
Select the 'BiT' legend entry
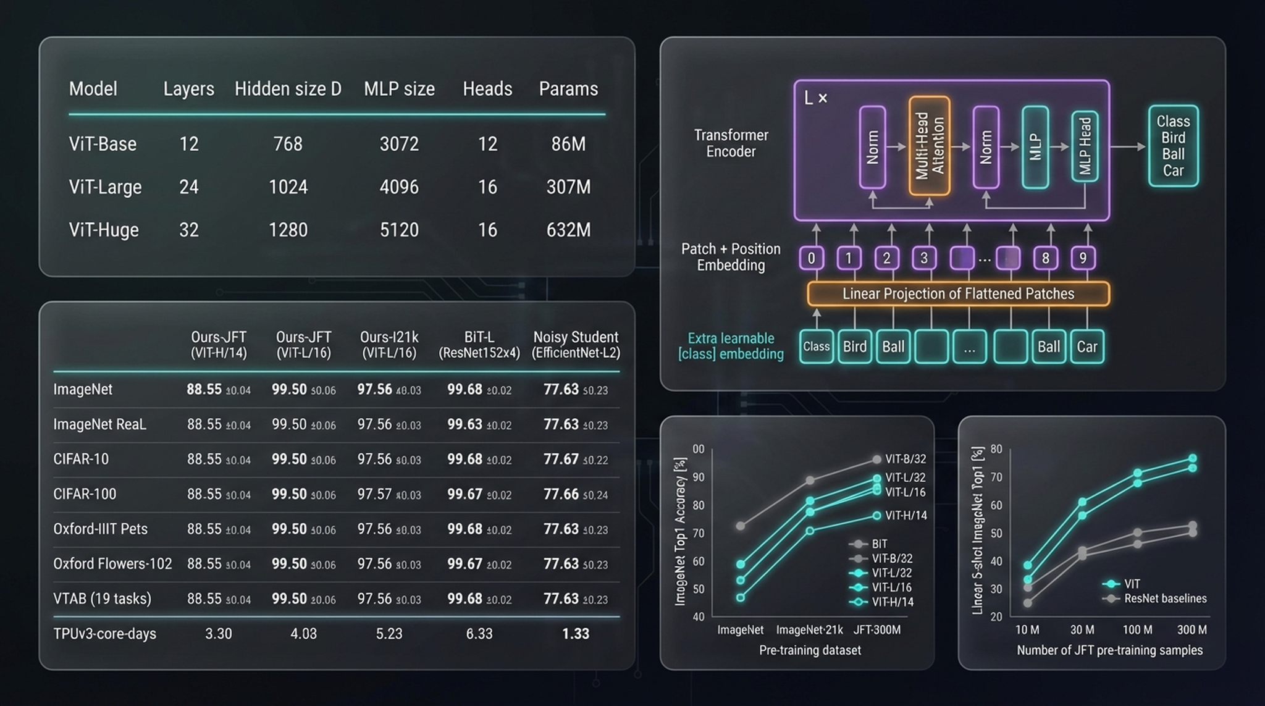(869, 544)
